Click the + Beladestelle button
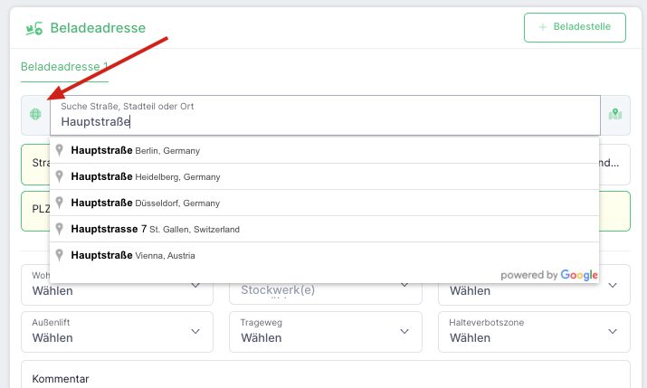Viewport: 647px width, 388px height. click(x=575, y=27)
